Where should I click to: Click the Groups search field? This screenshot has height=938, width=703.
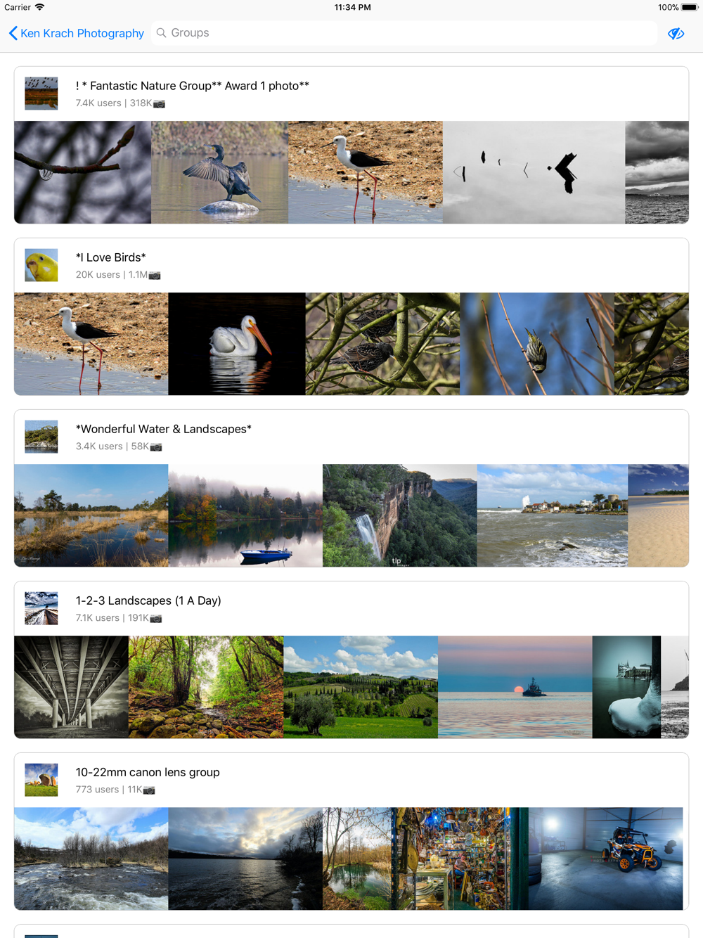pyautogui.click(x=404, y=33)
